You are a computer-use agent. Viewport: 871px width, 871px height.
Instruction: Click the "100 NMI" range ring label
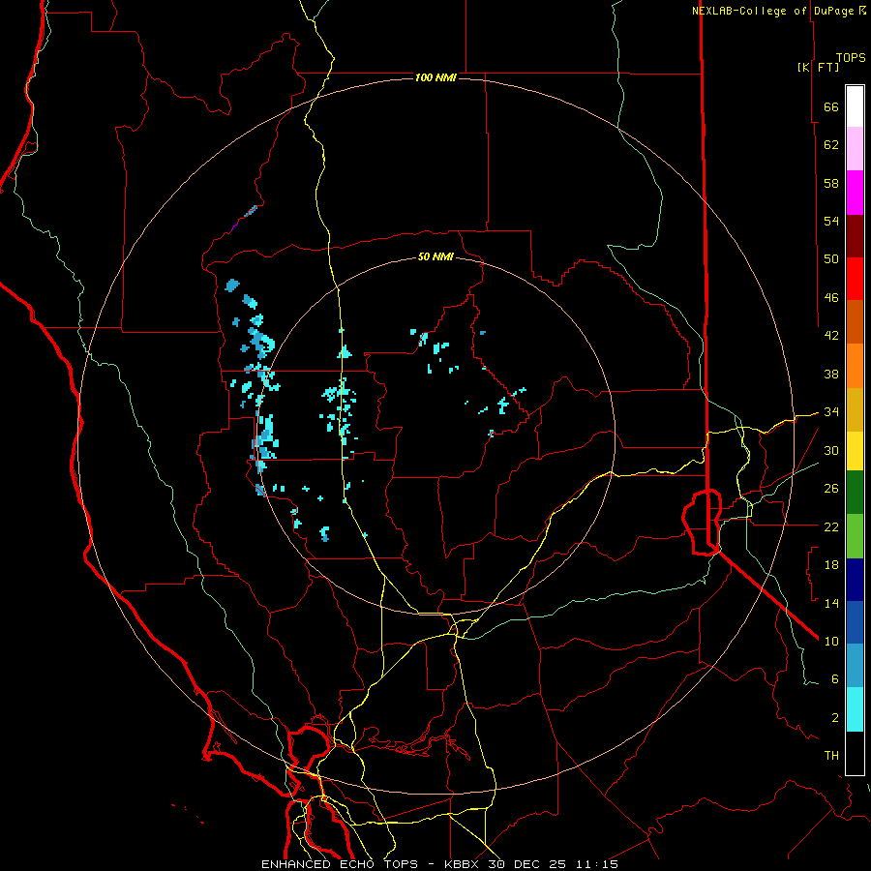[x=435, y=77]
